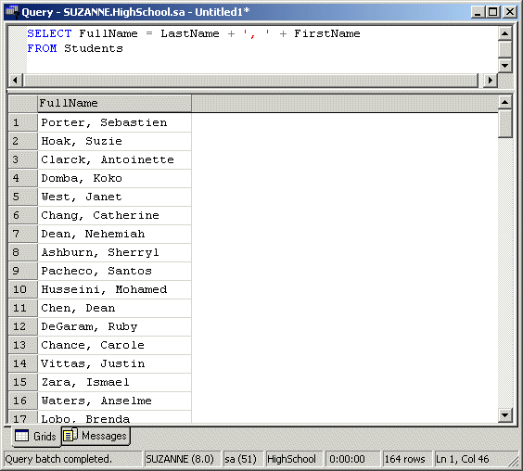Select the cell 'Husseini, Mohamed'
This screenshot has height=471, width=523.
[x=114, y=289]
